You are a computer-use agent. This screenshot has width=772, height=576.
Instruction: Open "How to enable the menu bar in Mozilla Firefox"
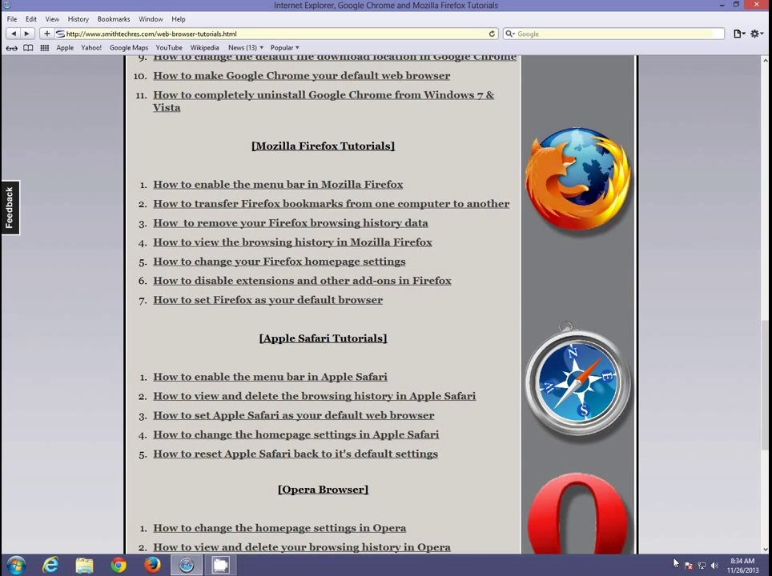tap(278, 185)
